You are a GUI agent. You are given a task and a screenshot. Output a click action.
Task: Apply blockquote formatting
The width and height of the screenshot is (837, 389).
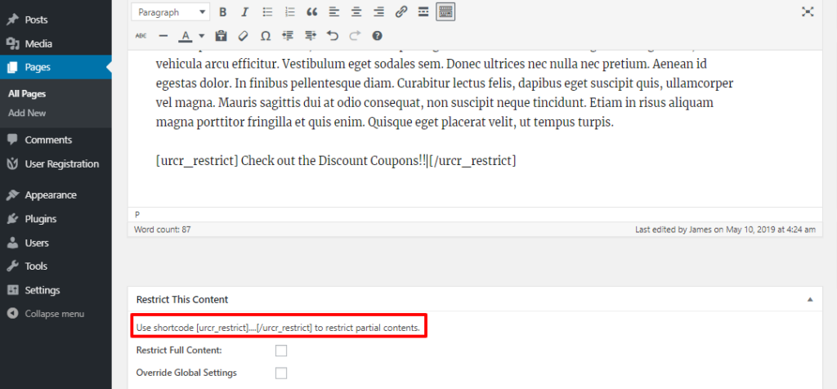(312, 12)
